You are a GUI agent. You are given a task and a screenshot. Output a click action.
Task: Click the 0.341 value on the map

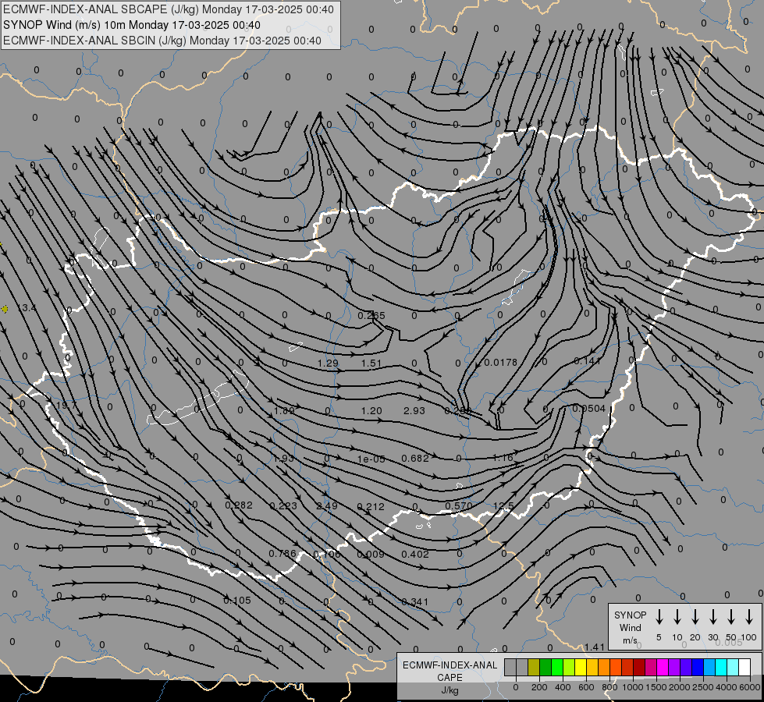point(414,602)
